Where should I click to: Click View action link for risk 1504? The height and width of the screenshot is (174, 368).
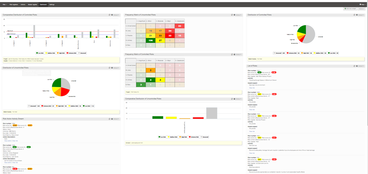point(7,141)
